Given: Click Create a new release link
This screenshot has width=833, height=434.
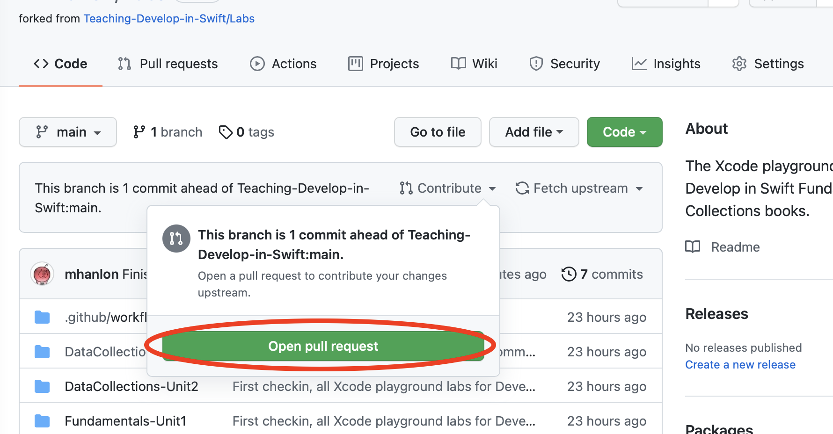Looking at the screenshot, I should pyautogui.click(x=740, y=365).
